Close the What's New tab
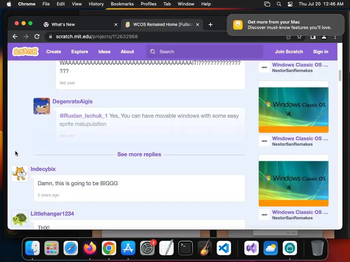Viewport: 350px width, 262px height. coord(116,25)
